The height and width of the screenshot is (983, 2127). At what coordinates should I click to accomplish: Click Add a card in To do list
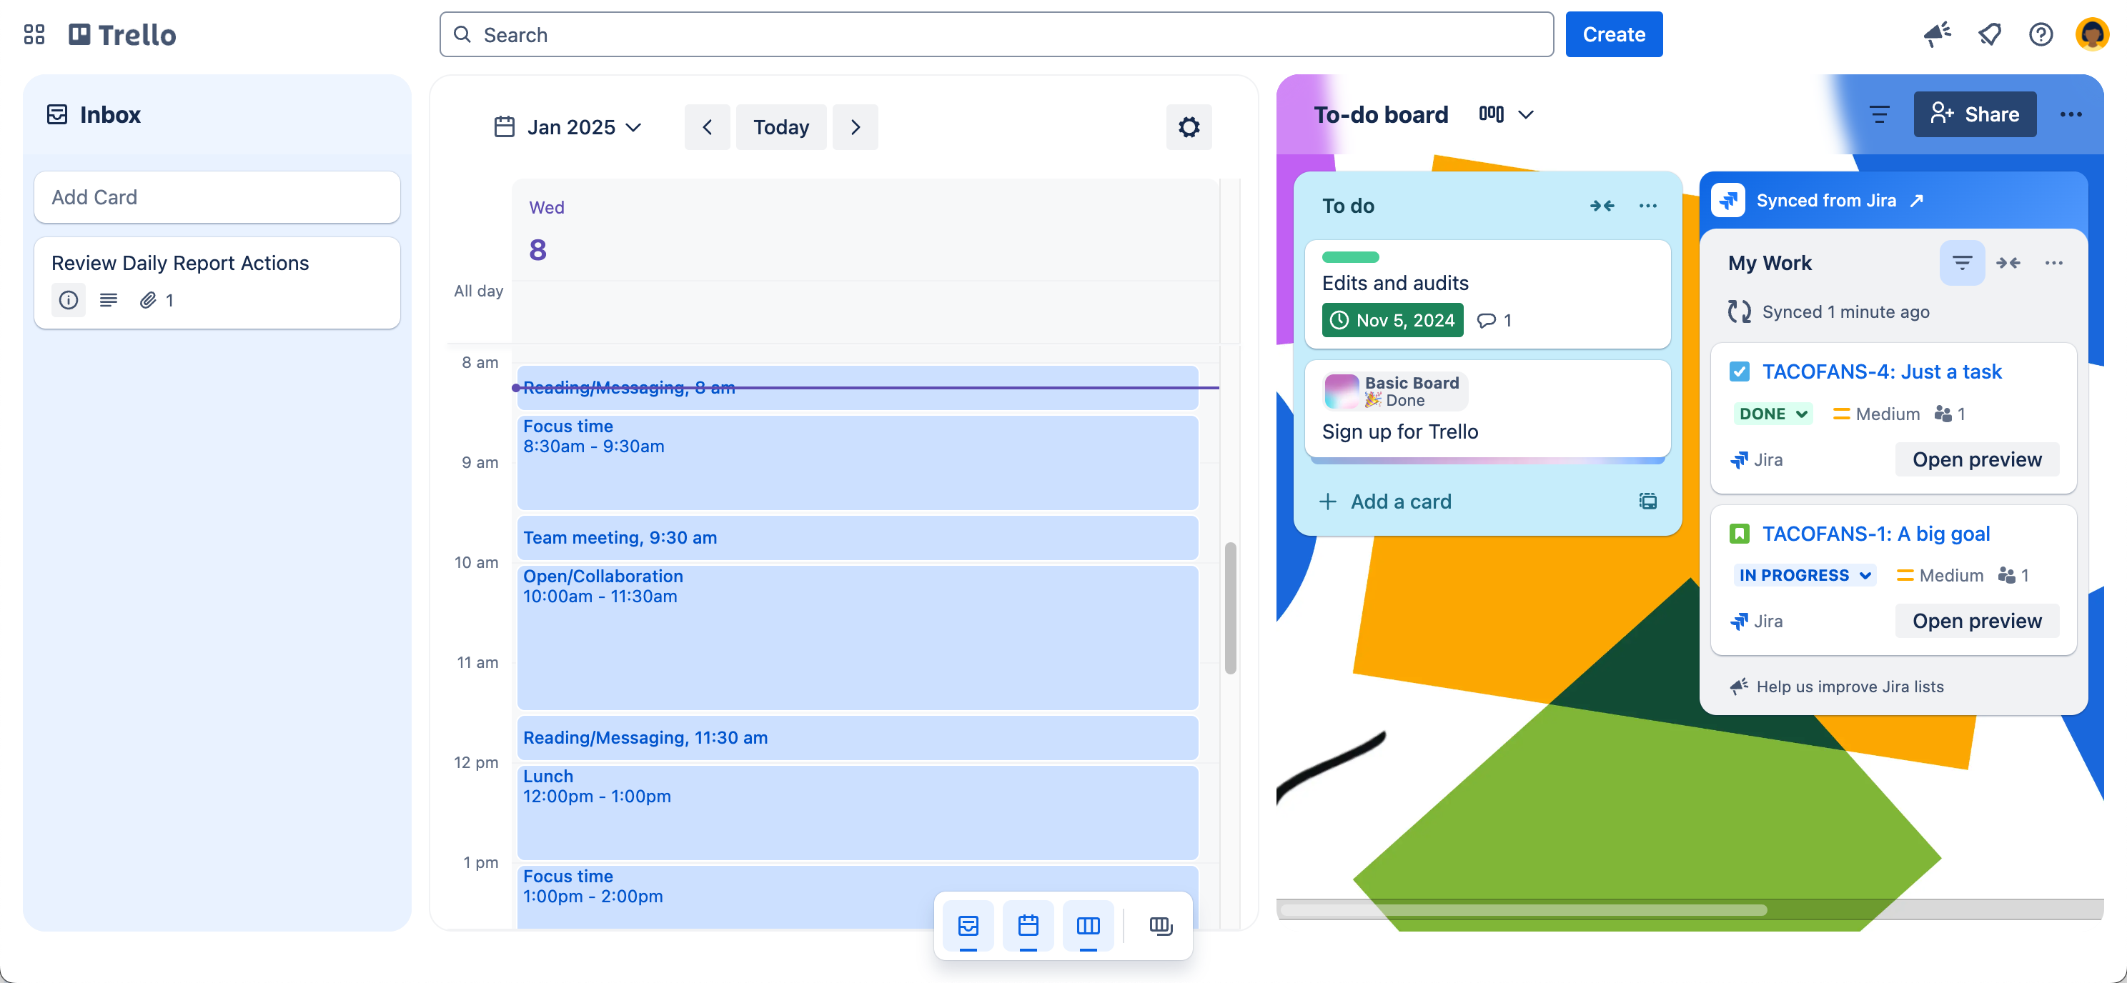coord(1400,501)
